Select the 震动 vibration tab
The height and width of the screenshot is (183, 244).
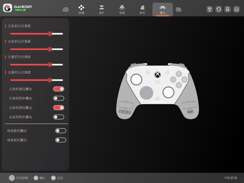coord(163,10)
